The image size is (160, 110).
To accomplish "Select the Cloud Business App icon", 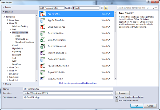I will tap(43, 27).
